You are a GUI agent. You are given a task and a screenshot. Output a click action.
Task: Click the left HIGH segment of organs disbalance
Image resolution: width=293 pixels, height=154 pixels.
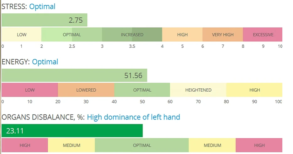(25, 145)
